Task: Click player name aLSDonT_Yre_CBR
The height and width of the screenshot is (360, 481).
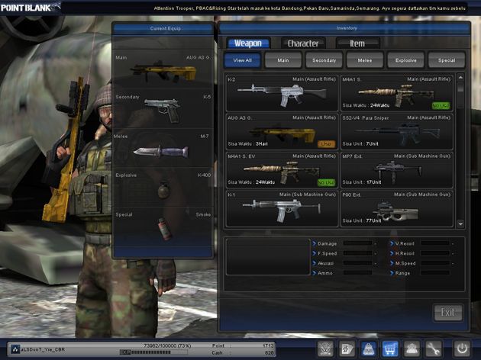Action: [43, 349]
